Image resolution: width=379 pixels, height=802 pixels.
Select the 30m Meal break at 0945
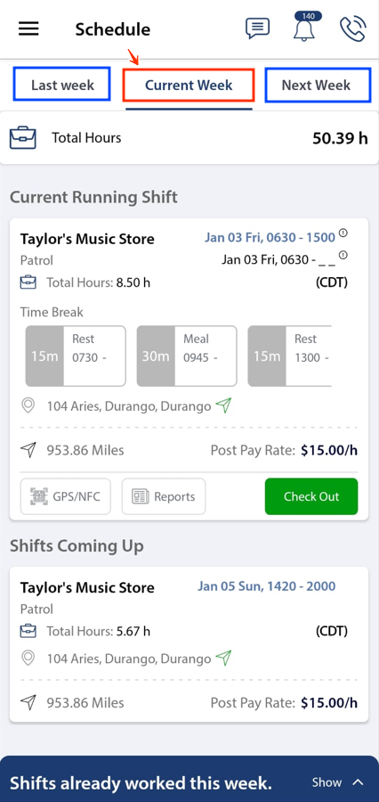187,356
